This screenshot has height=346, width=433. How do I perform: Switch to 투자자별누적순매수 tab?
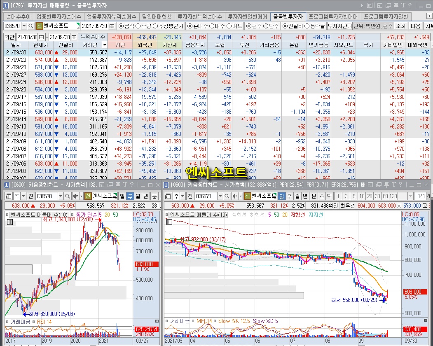200,16
